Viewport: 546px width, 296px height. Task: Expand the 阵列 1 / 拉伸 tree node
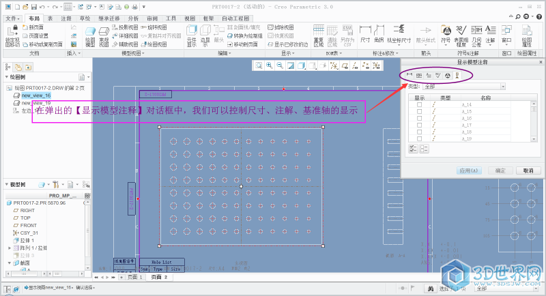point(10,248)
